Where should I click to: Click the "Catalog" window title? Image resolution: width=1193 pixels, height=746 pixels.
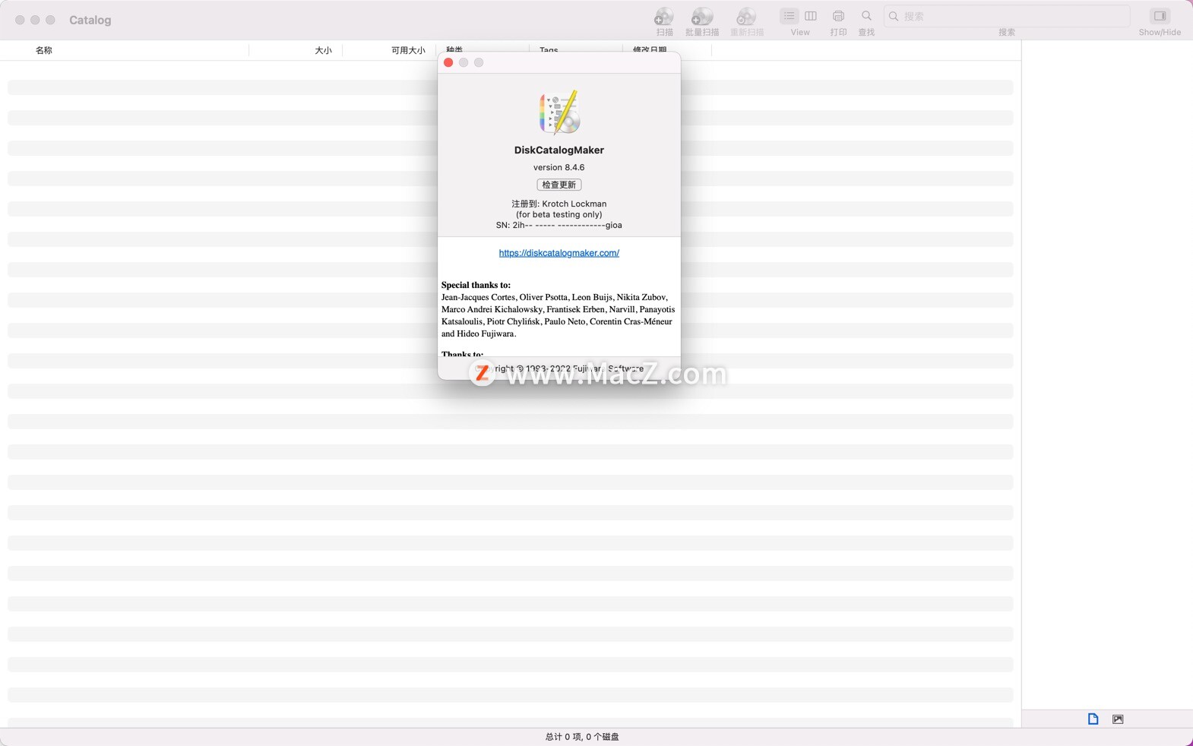click(x=90, y=21)
